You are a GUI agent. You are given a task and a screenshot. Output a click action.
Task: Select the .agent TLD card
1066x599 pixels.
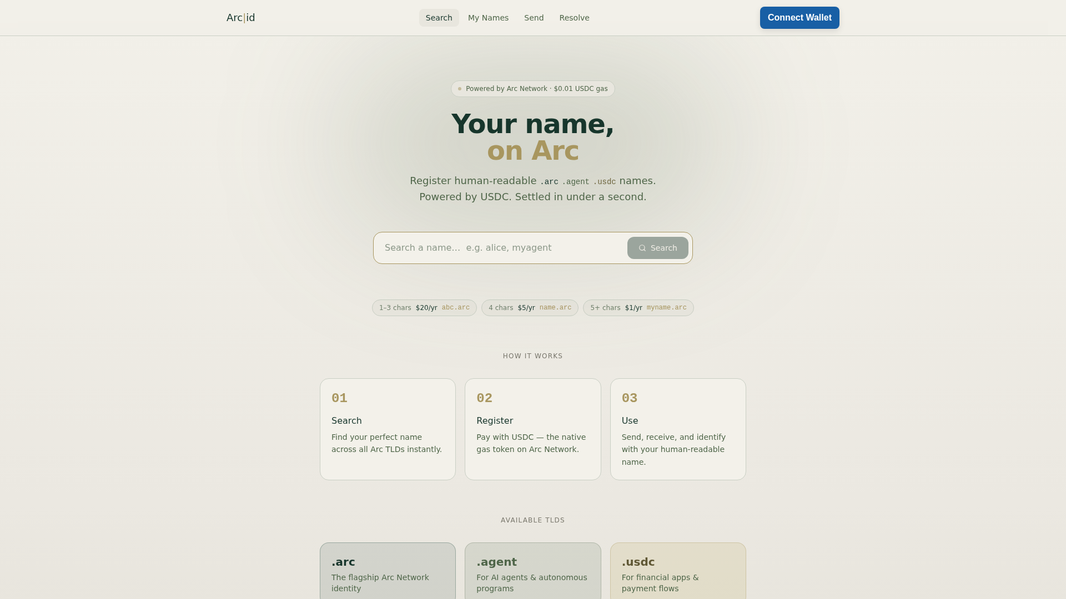(533, 571)
